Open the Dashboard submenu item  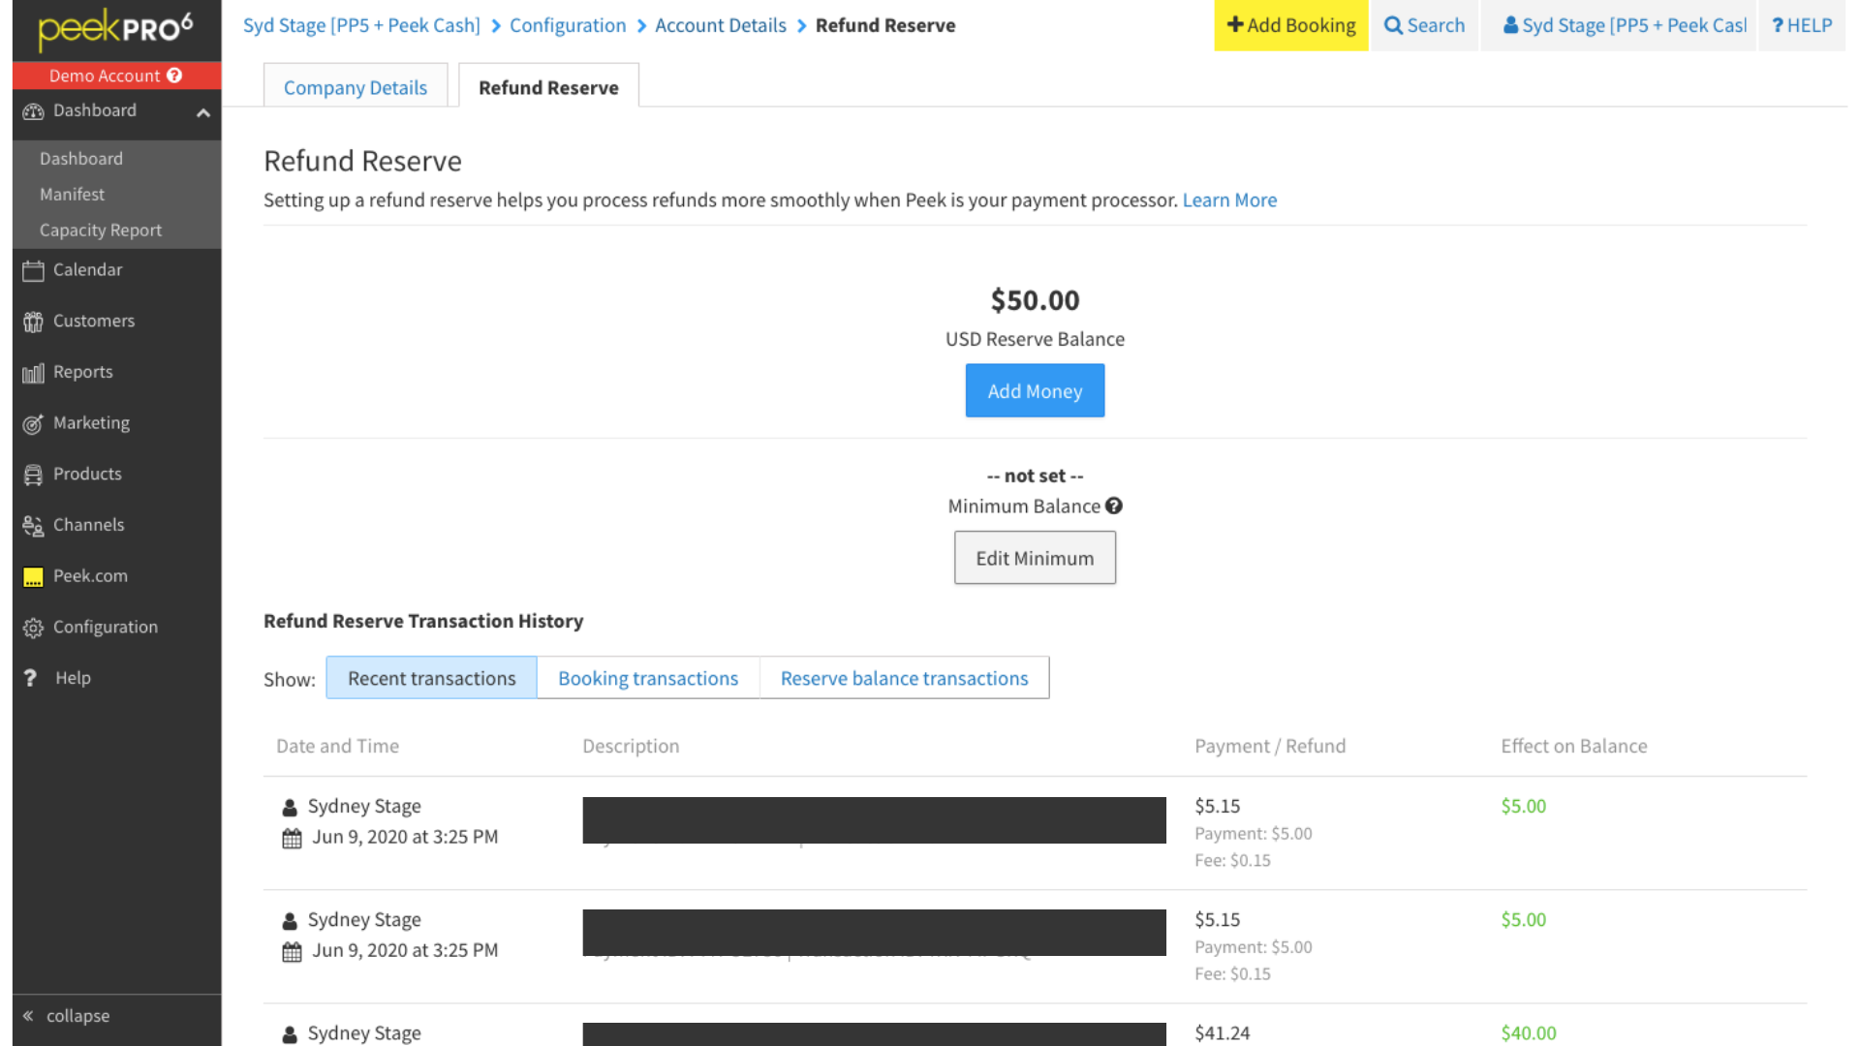pos(81,158)
